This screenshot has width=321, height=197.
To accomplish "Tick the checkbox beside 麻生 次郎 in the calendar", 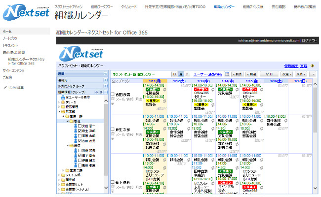I will click(x=113, y=129).
